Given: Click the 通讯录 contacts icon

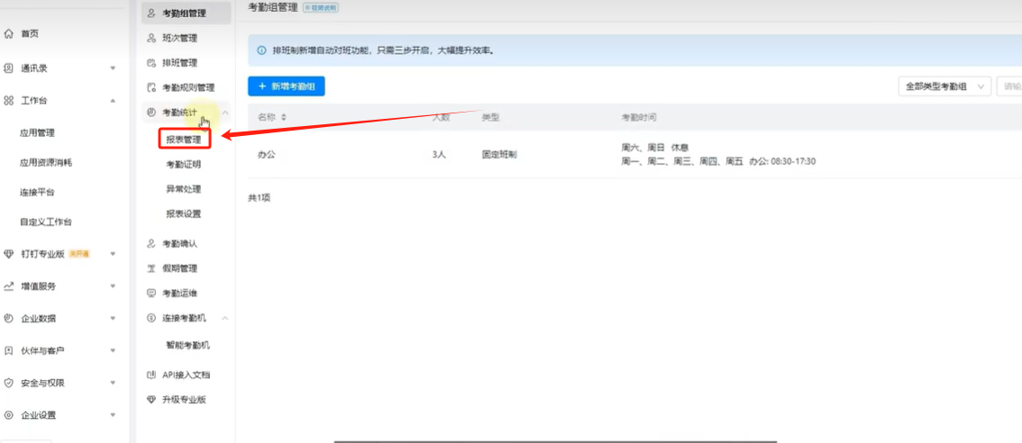Looking at the screenshot, I should tap(8, 68).
